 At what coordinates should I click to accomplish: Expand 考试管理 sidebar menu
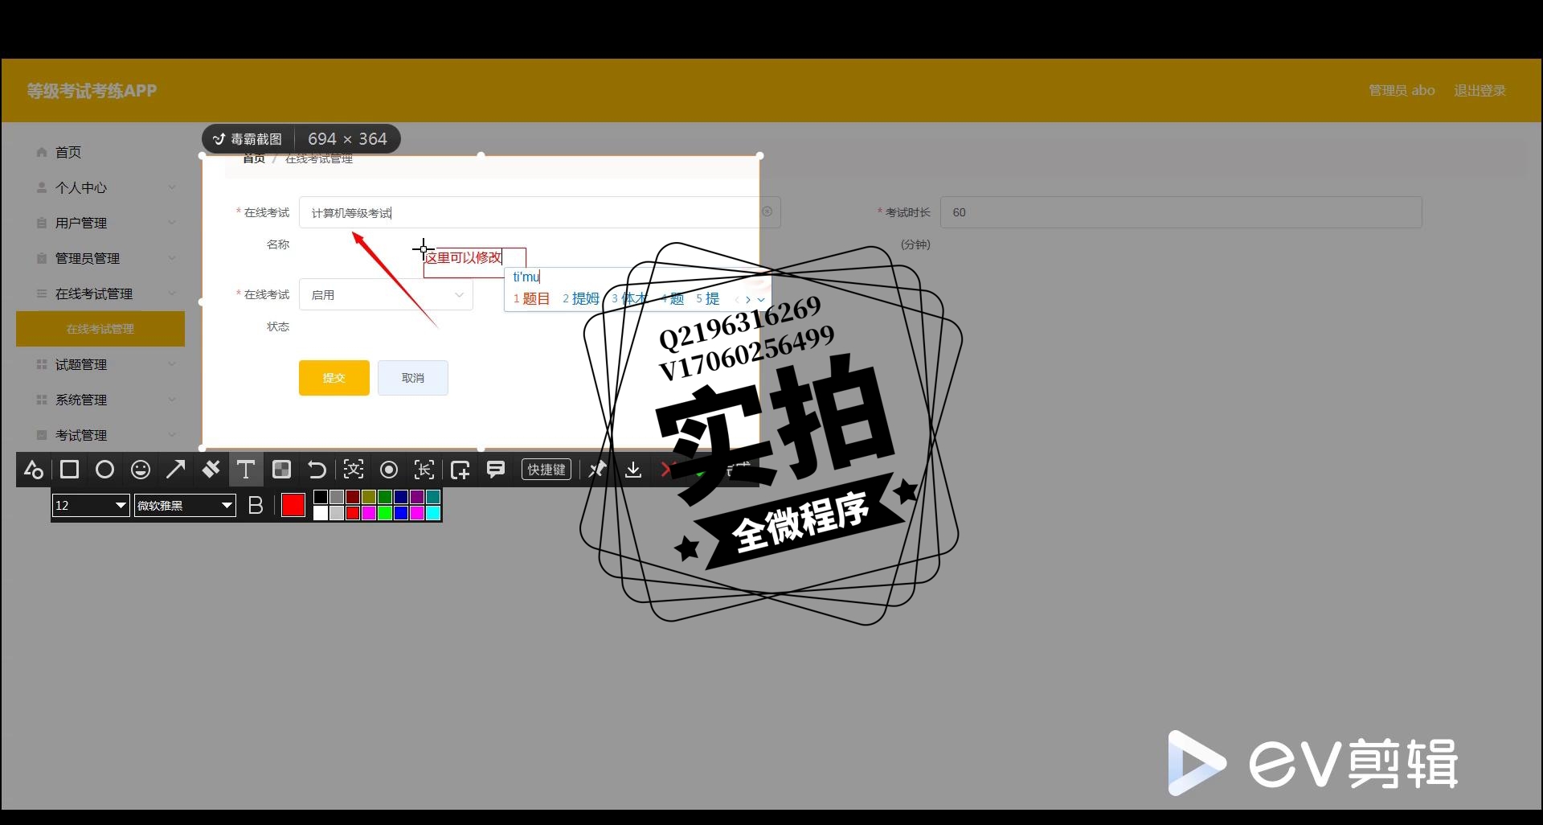[x=100, y=435]
